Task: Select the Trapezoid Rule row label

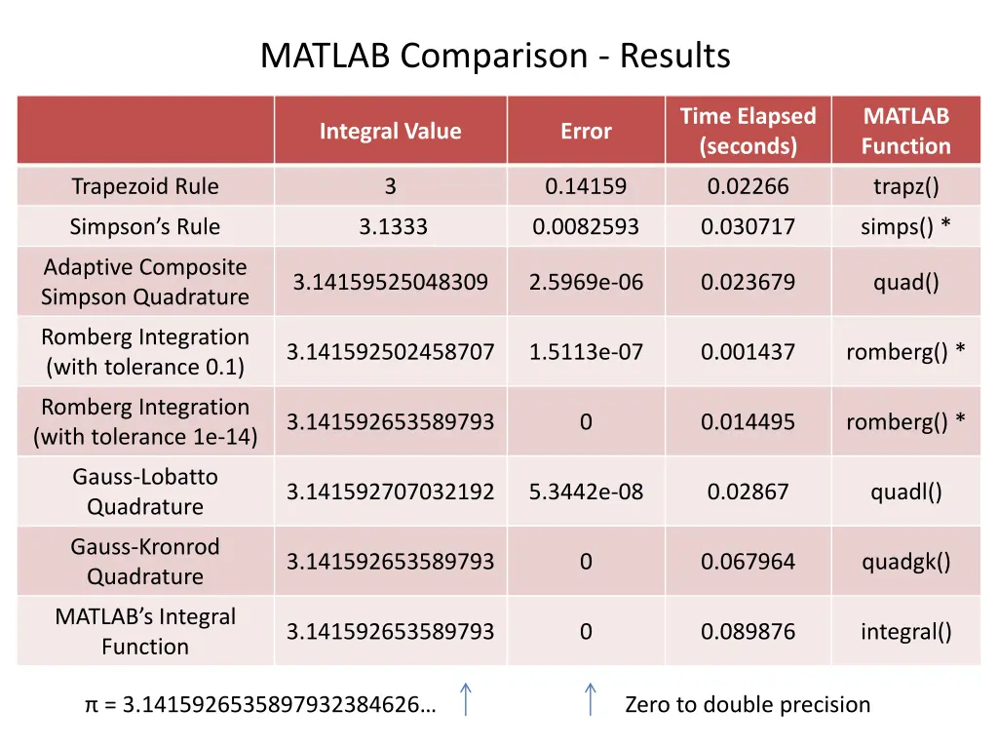Action: (145, 186)
